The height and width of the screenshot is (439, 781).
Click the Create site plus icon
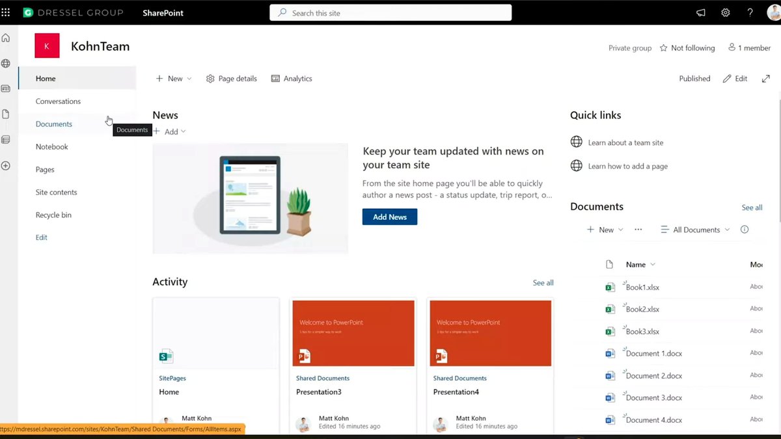[x=6, y=166]
